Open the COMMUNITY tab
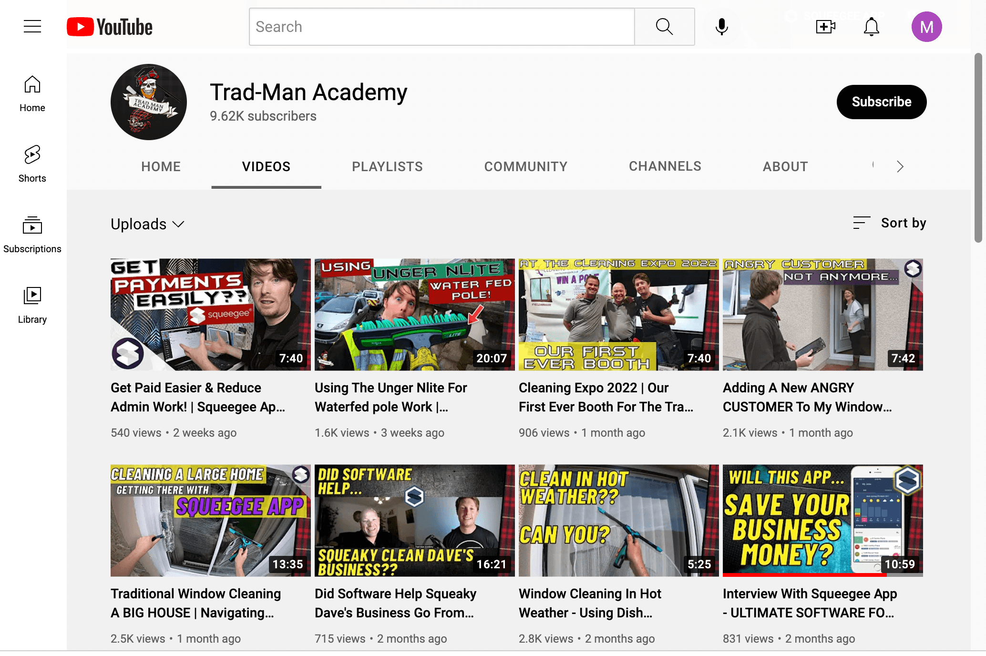986x656 pixels. 526,166
